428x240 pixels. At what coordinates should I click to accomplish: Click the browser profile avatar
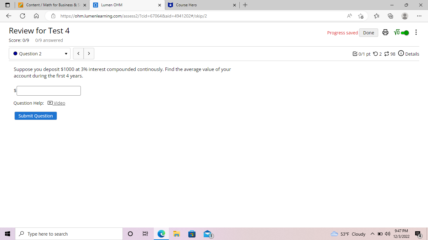coord(405,16)
